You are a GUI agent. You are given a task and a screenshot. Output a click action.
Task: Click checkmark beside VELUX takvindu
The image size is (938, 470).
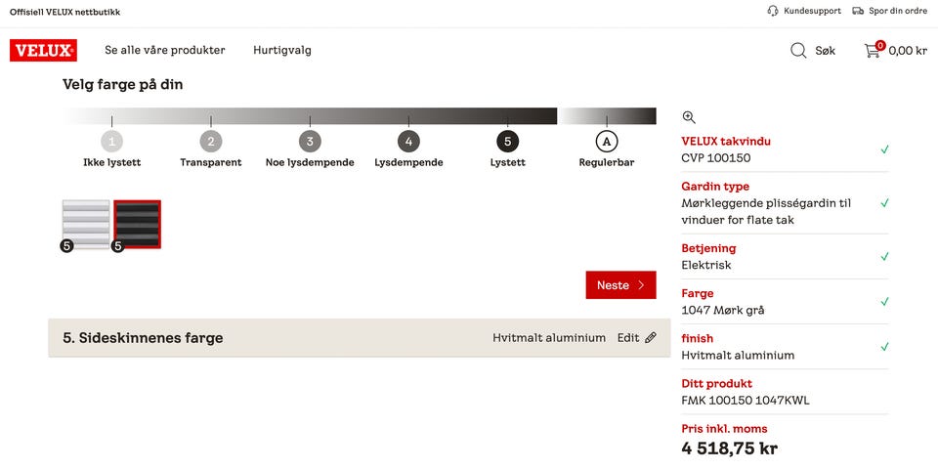tap(884, 150)
